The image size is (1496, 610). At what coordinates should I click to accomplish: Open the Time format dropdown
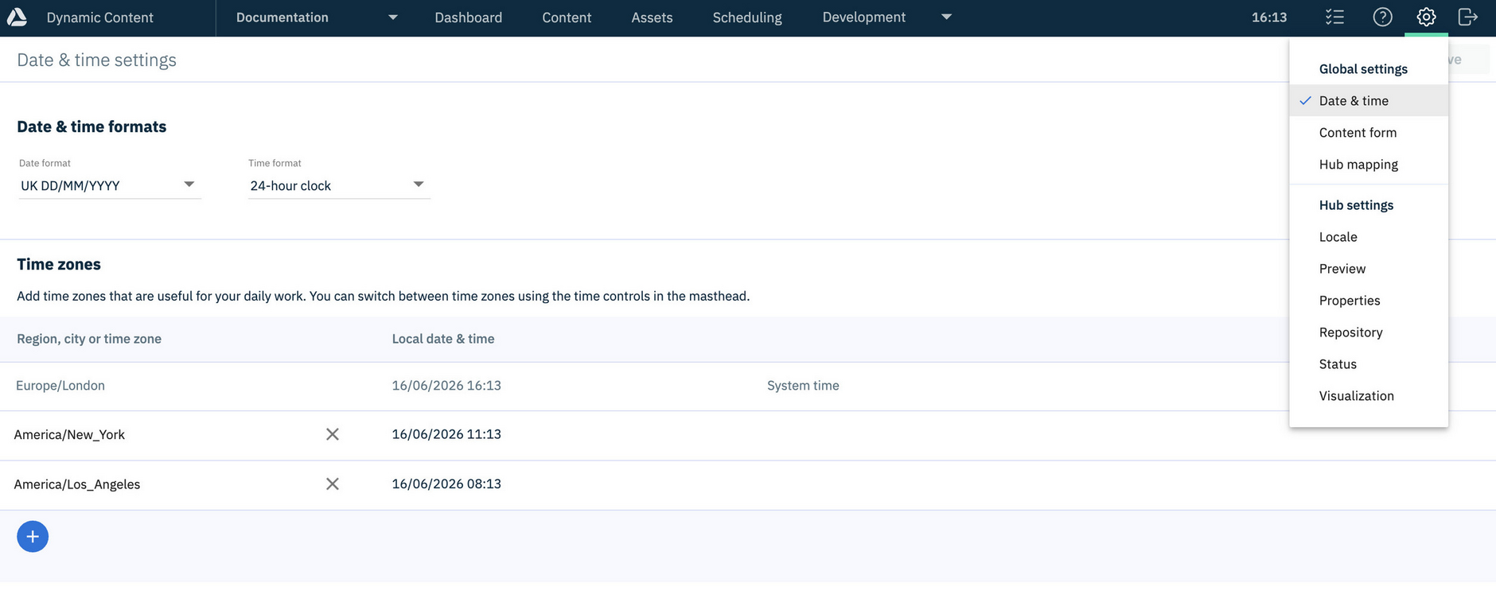tap(339, 185)
